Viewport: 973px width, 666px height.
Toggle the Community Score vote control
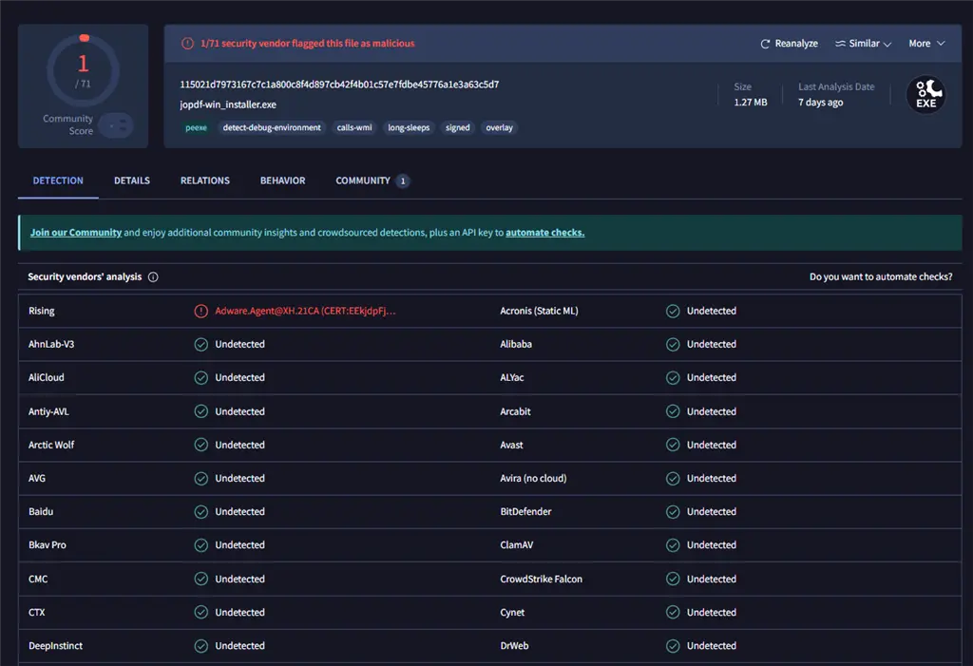pyautogui.click(x=116, y=125)
